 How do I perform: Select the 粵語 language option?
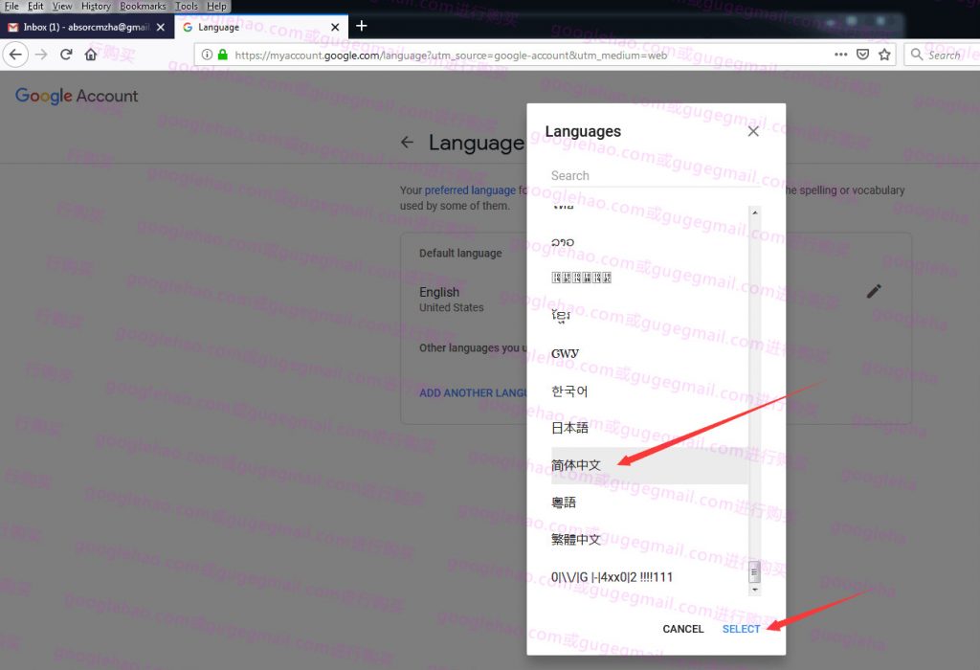point(650,502)
